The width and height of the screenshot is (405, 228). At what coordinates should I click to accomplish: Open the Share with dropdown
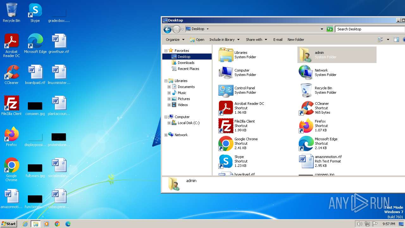(257, 40)
